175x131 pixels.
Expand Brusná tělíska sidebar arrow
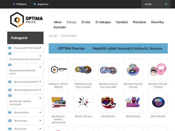pyautogui.click(x=40, y=112)
